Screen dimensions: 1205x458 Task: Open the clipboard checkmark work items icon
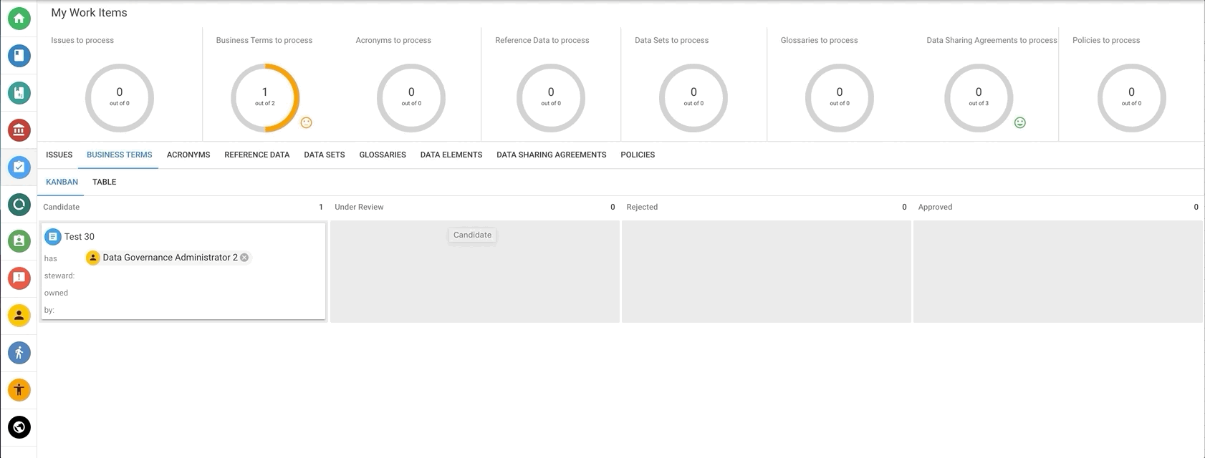pos(19,167)
